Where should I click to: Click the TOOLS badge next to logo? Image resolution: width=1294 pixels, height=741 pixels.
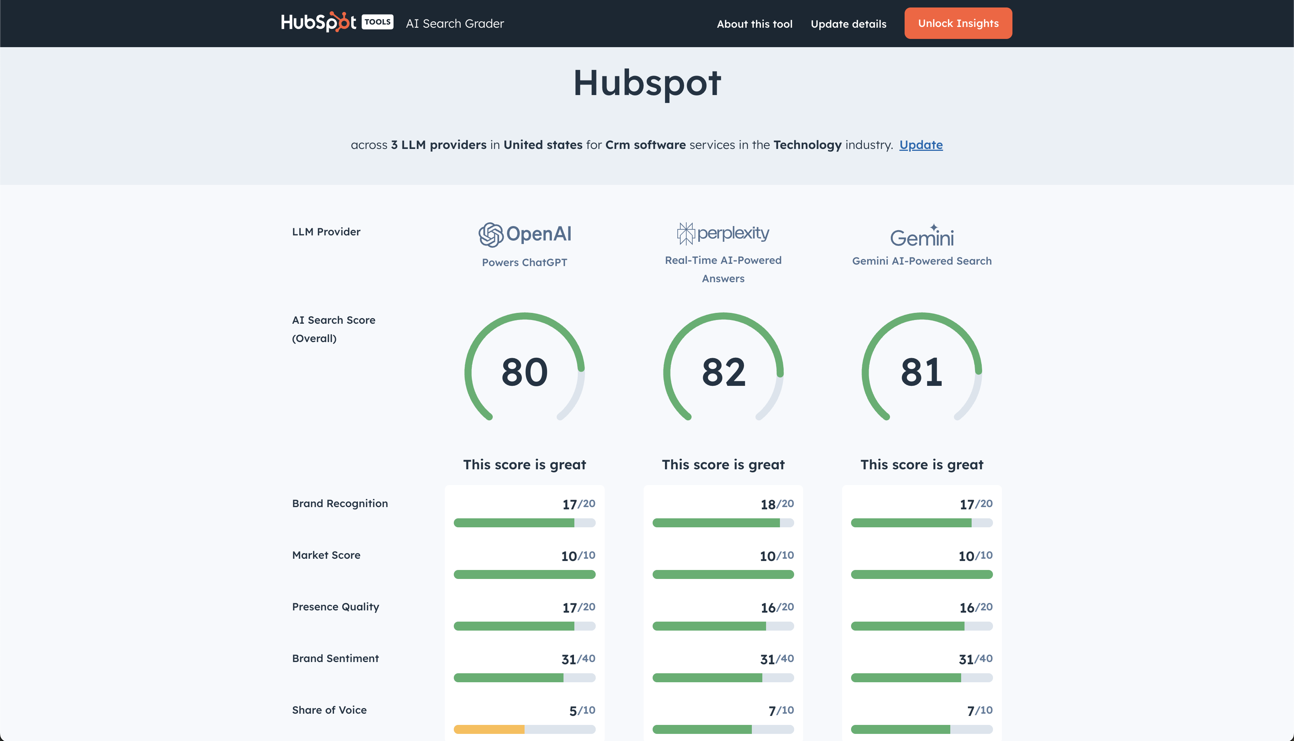377,22
